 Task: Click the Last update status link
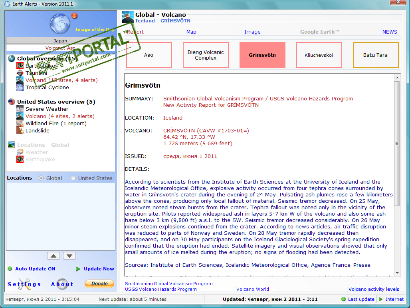tap(361, 299)
